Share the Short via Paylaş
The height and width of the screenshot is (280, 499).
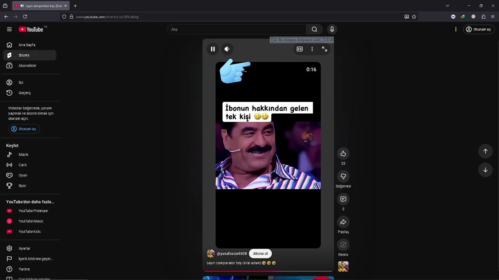pos(343,222)
